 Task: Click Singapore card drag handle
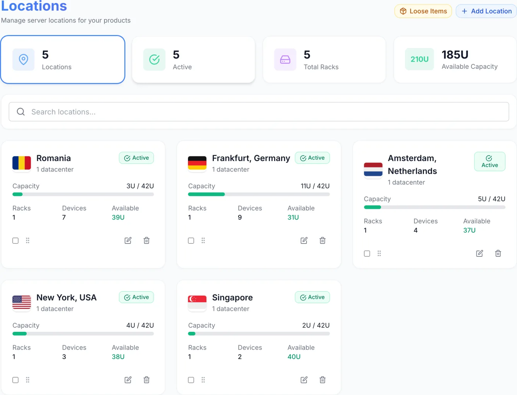pyautogui.click(x=203, y=380)
